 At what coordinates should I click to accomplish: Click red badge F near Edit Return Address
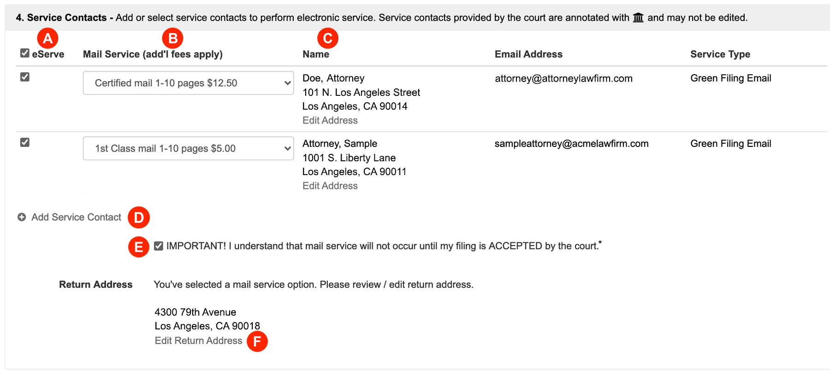(x=258, y=342)
